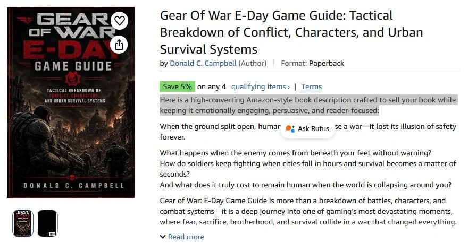The width and height of the screenshot is (468, 243).
Task: Click the Save 5% green badge
Action: pos(177,86)
